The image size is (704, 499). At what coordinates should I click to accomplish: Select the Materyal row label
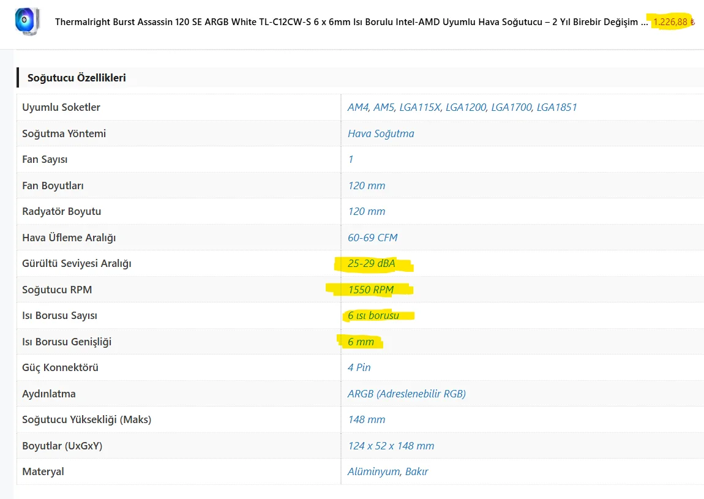coord(43,471)
